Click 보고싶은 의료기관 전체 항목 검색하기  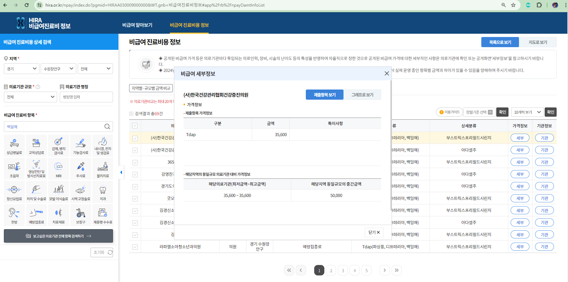point(58,236)
